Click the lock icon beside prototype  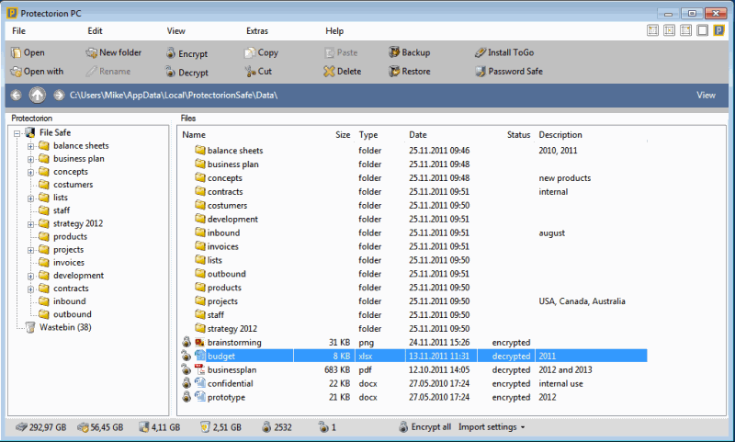click(187, 397)
